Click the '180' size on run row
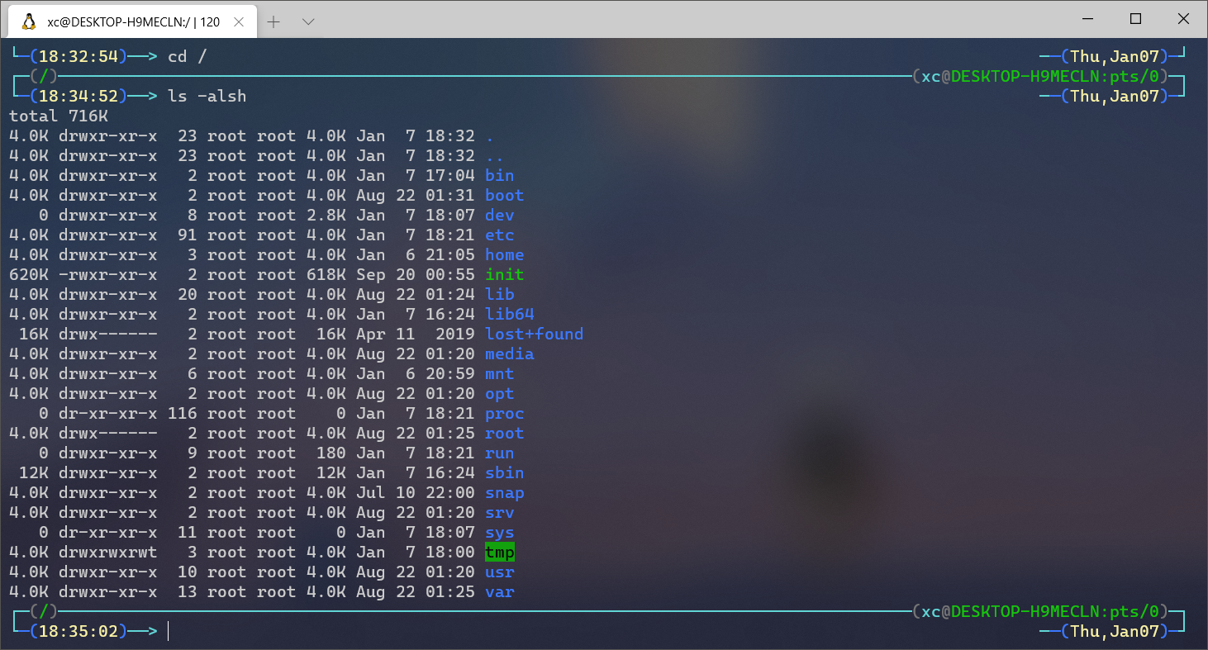 pos(331,453)
